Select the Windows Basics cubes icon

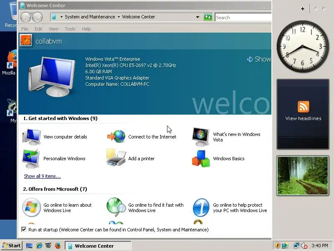201,159
